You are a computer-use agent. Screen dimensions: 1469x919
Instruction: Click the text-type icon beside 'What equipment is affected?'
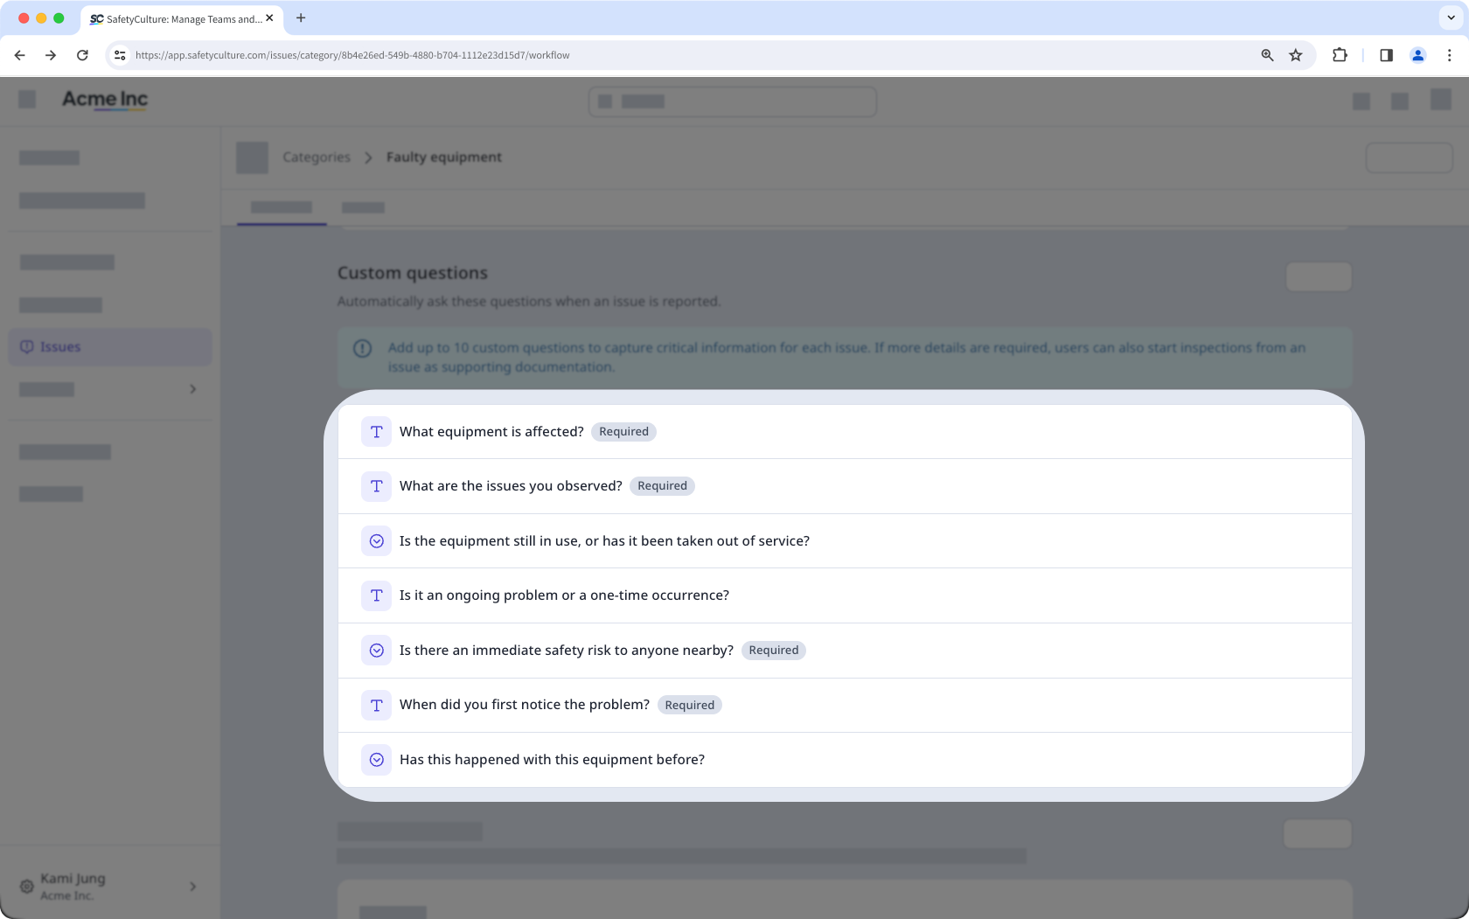pos(376,432)
